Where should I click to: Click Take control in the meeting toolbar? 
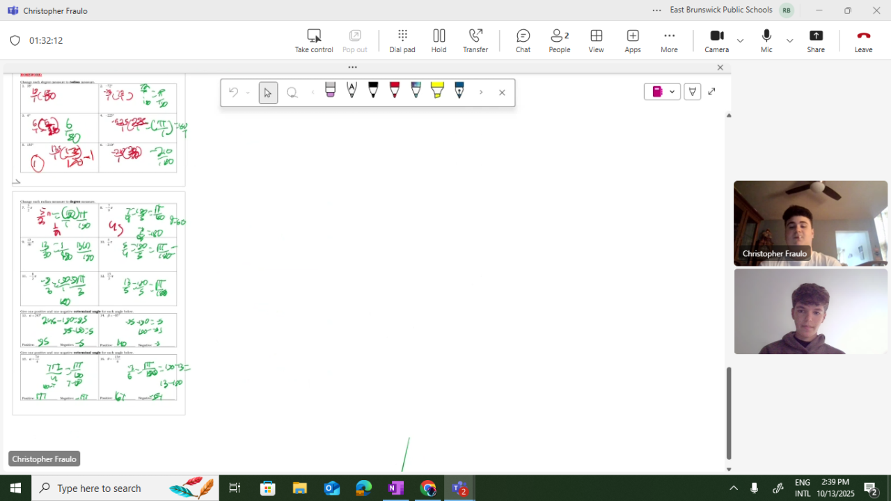[314, 40]
